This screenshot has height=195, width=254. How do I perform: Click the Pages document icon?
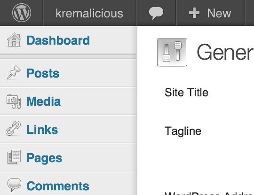(x=14, y=157)
